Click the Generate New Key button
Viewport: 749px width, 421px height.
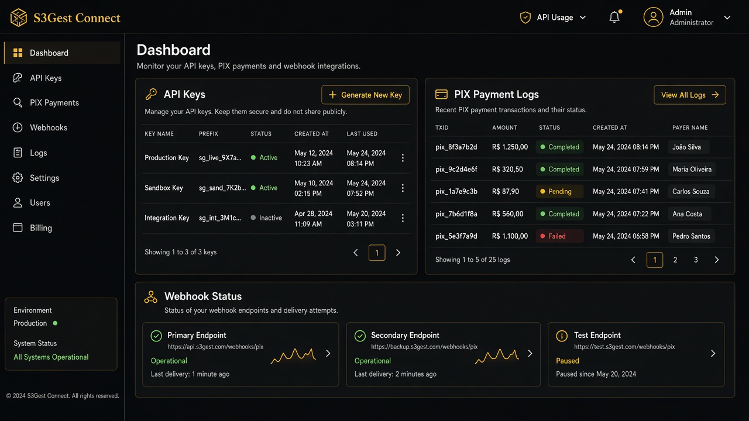pos(365,95)
